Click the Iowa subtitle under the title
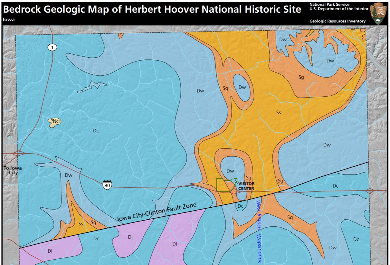 9,20
